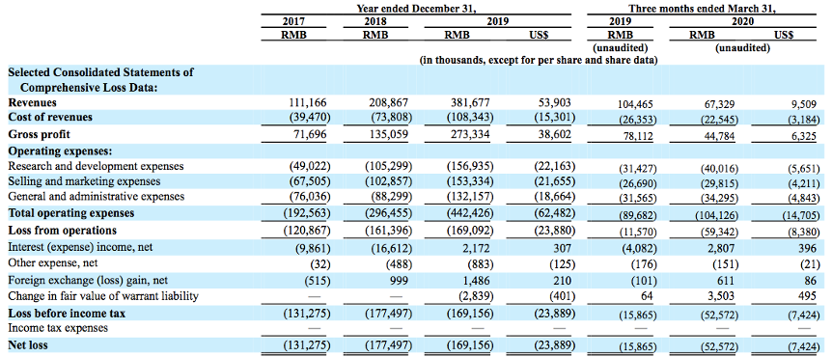Select the Income tax expenses row label
The image size is (832, 357).
coord(58,328)
